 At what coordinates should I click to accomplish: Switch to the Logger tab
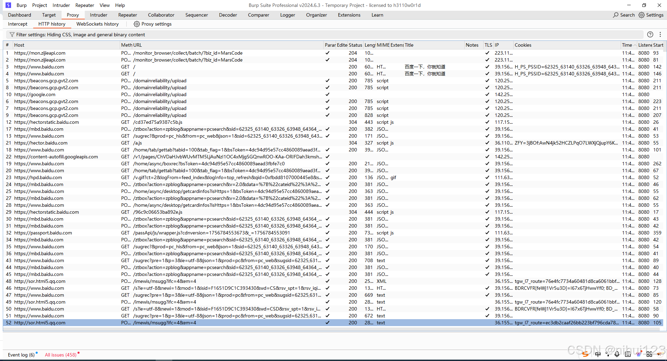tap(287, 15)
